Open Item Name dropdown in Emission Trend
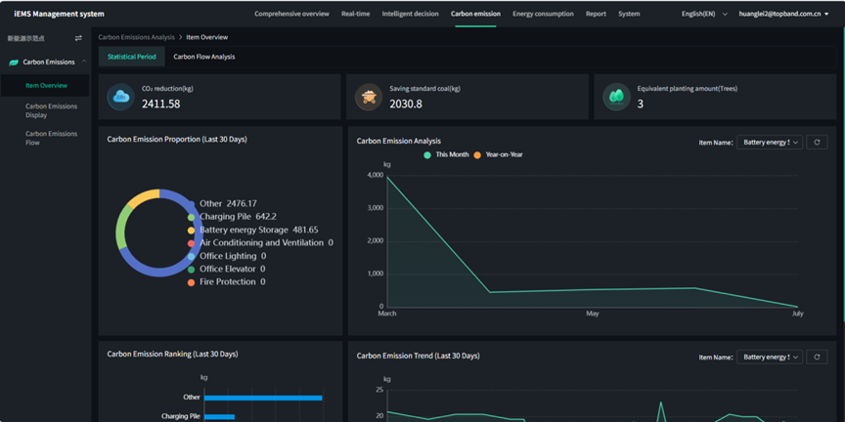 (769, 358)
